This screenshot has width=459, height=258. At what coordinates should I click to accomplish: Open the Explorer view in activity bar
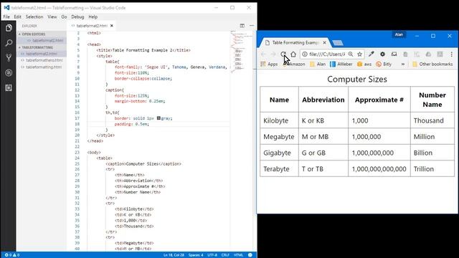(x=9, y=28)
